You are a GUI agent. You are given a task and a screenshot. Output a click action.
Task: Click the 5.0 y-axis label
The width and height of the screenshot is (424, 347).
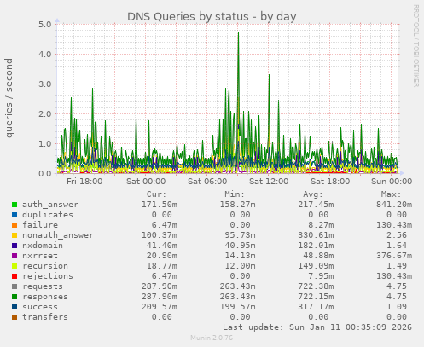(x=45, y=25)
